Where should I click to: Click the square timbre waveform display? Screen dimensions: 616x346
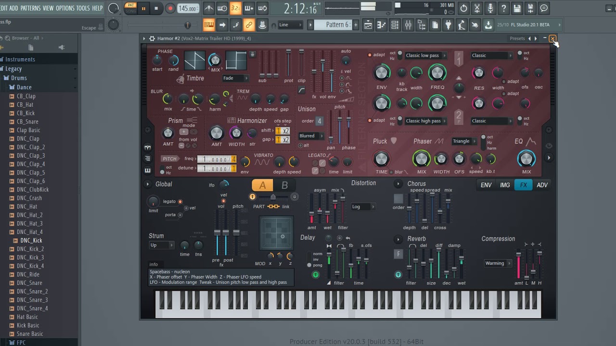[236, 61]
